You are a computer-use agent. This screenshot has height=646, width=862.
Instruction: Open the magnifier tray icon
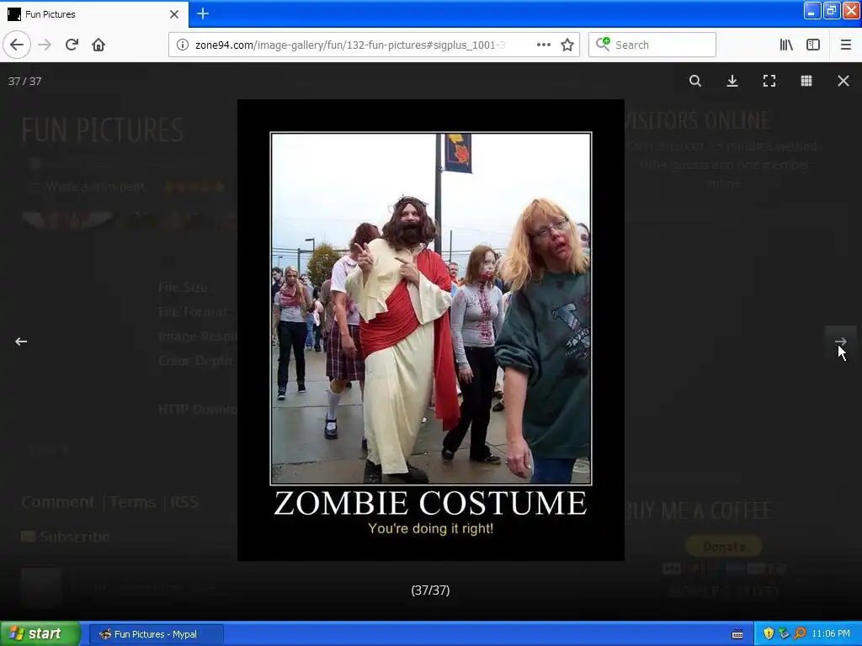pyautogui.click(x=800, y=634)
